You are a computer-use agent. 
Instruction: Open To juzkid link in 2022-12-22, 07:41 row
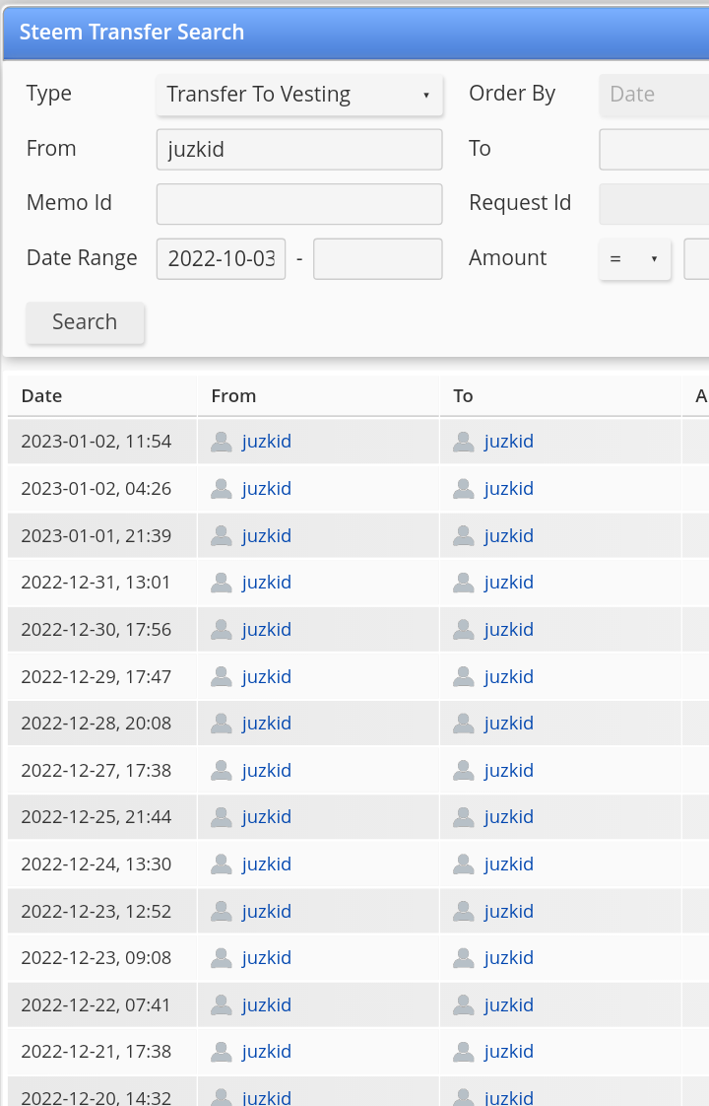pyautogui.click(x=509, y=1005)
